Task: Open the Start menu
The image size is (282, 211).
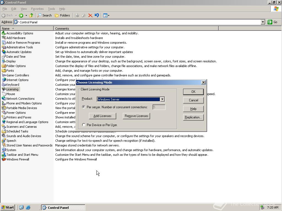Action: 7,207
